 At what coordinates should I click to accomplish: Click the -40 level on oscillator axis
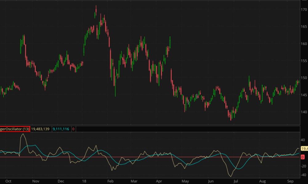pyautogui.click(x=303, y=175)
